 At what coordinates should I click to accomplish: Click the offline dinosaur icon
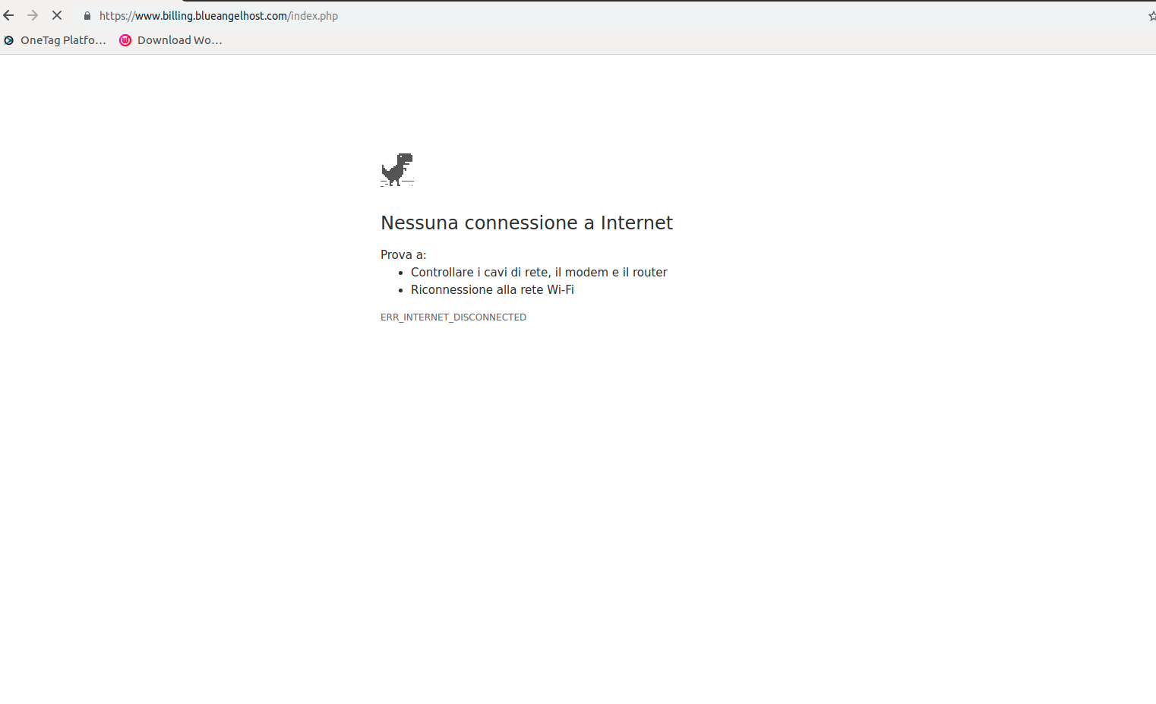point(397,169)
